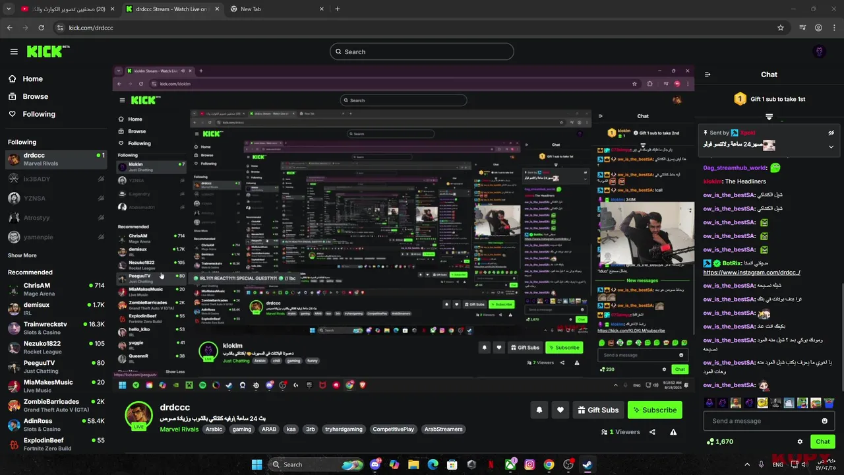The width and height of the screenshot is (844, 475).
Task: Open the emoji picker in chat
Action: click(x=824, y=421)
